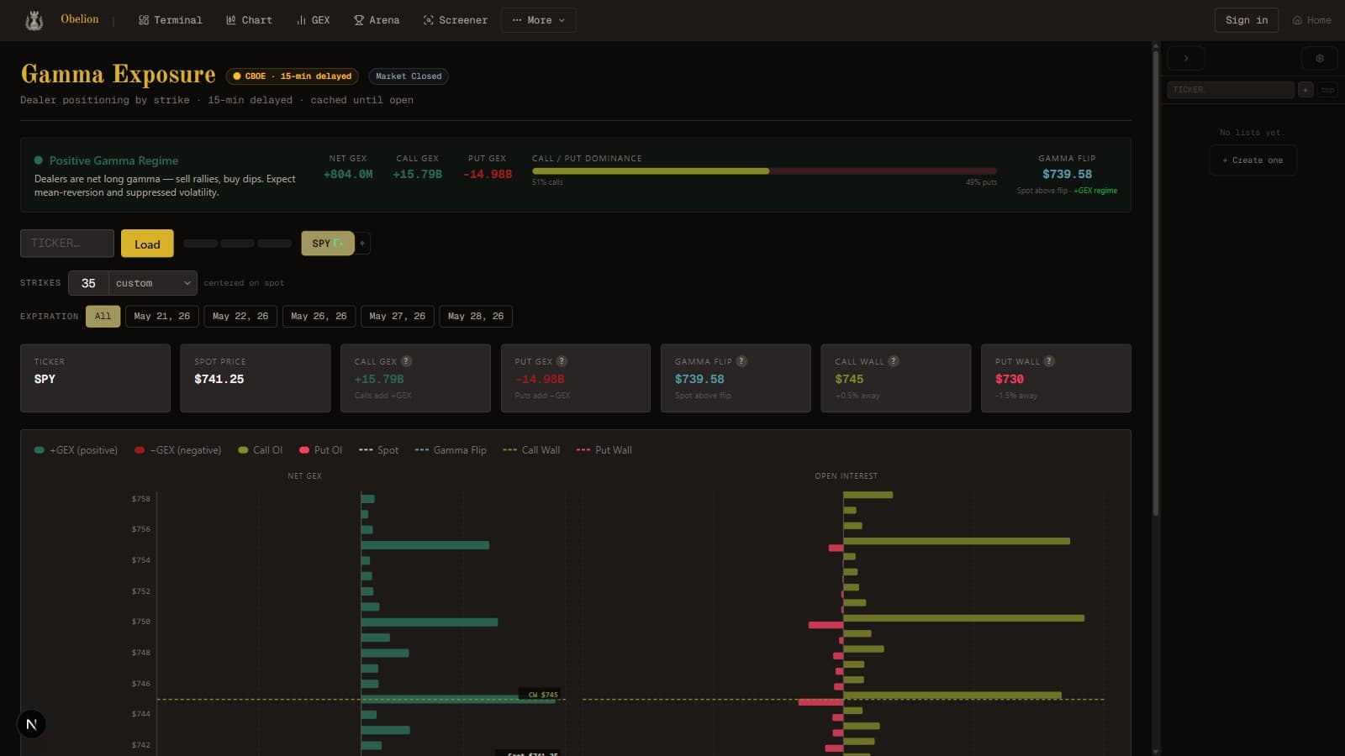The height and width of the screenshot is (756, 1345).
Task: Pick the May 26, 26 expiration
Action: pyautogui.click(x=319, y=316)
